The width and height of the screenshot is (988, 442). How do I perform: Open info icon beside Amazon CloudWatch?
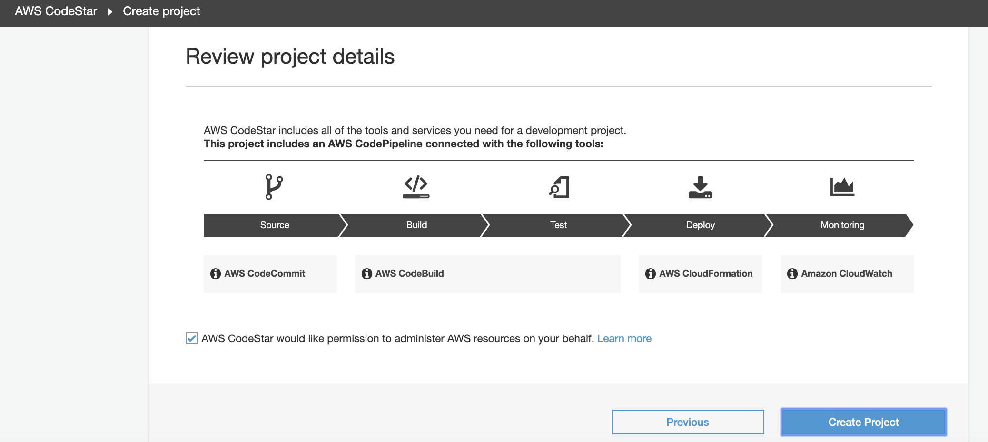[x=792, y=274]
